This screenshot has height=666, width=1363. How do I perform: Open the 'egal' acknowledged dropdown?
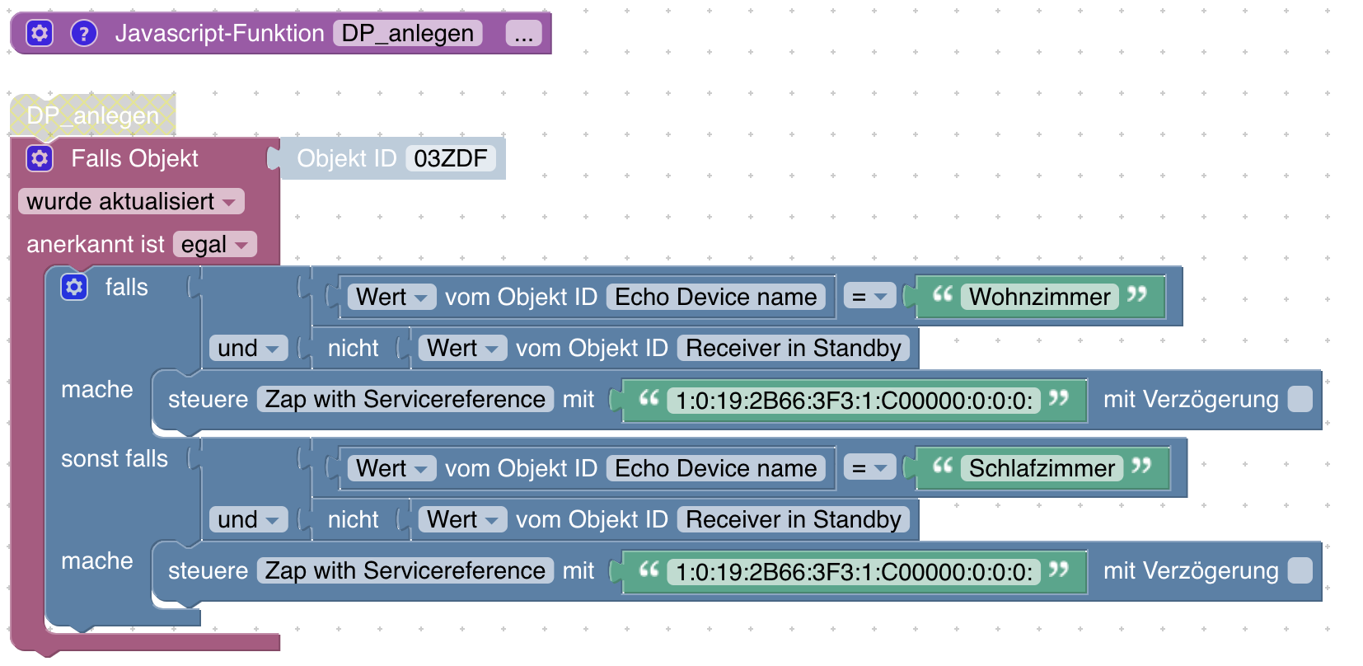pyautogui.click(x=215, y=244)
